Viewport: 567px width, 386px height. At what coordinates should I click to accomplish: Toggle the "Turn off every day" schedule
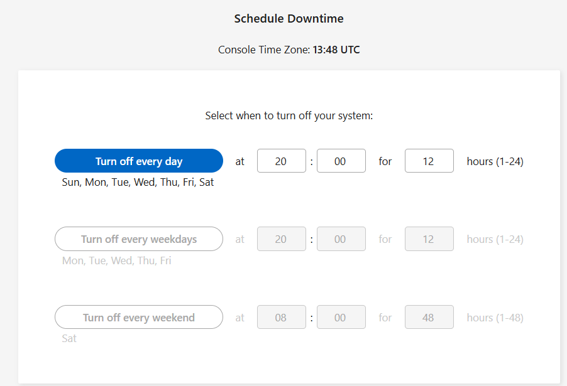[x=139, y=161]
